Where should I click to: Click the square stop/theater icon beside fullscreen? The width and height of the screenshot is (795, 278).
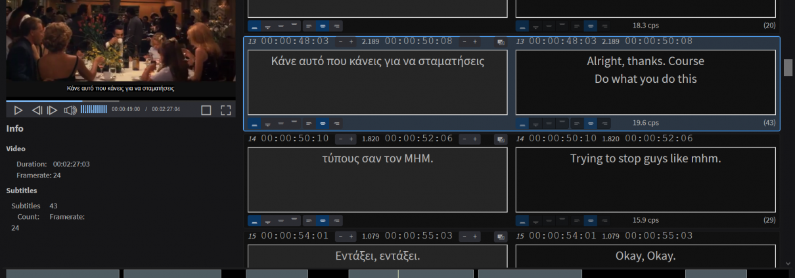click(x=206, y=110)
